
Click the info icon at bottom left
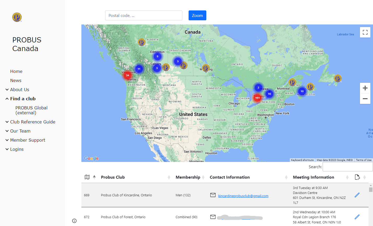[74, 221]
